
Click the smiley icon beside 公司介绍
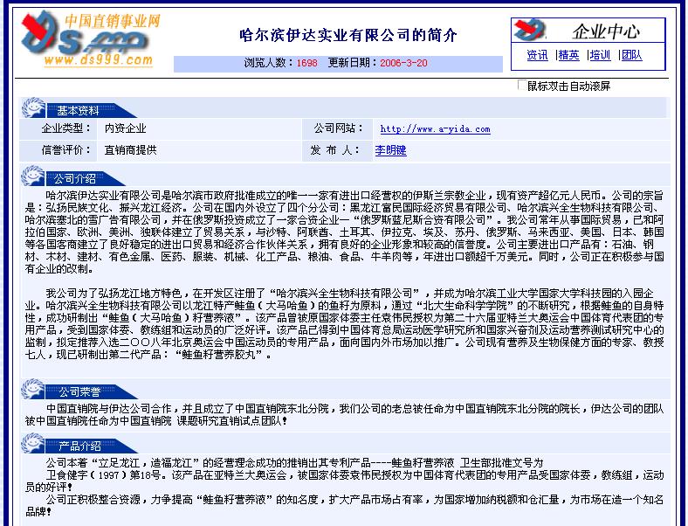(33, 176)
